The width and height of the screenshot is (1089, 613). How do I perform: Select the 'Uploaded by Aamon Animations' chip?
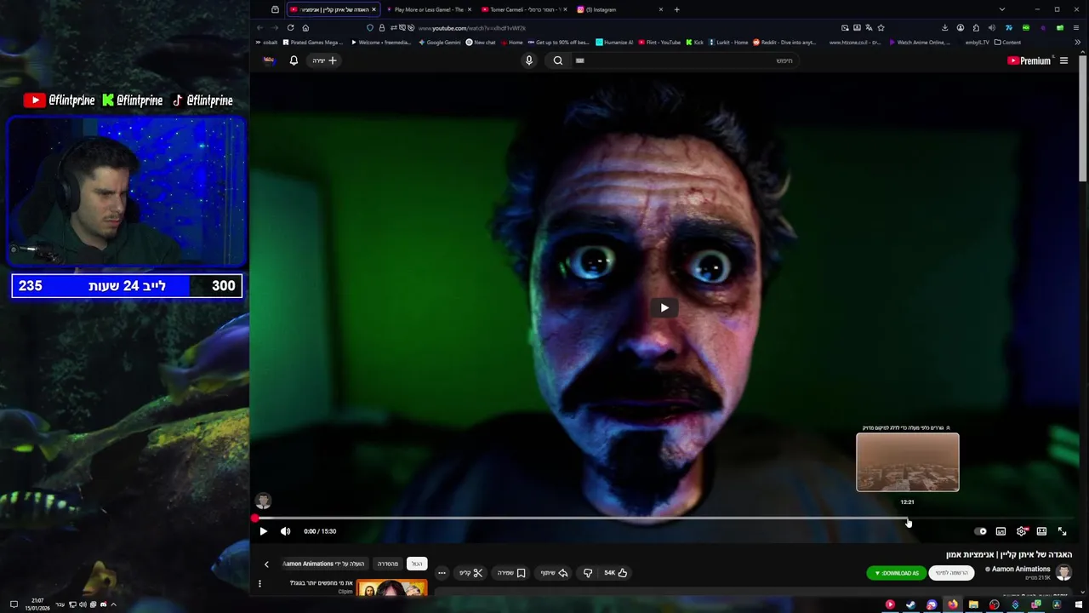[324, 564]
